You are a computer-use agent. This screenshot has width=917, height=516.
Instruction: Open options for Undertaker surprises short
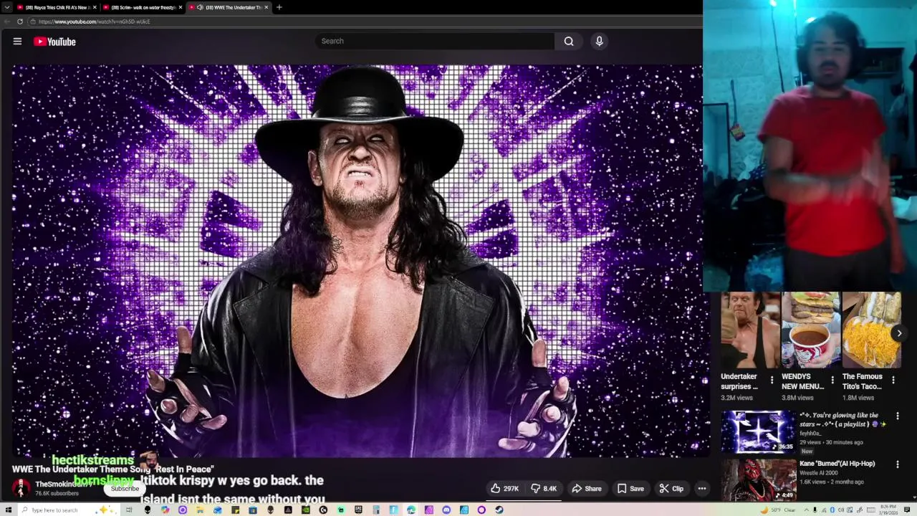click(772, 380)
